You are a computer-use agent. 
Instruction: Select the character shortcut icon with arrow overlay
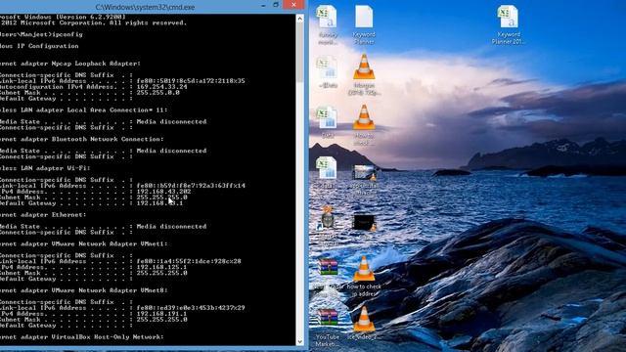[327, 218]
